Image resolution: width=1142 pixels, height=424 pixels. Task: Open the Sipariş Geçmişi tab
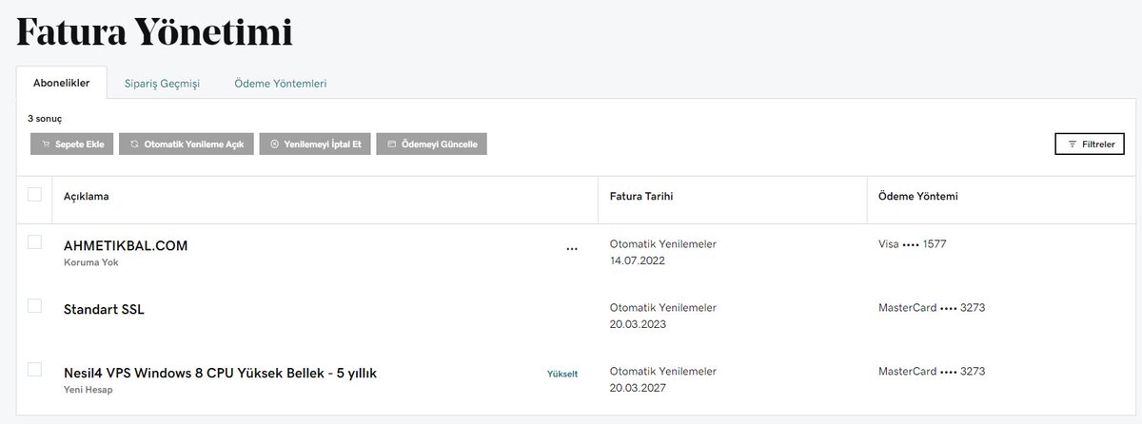click(x=162, y=84)
